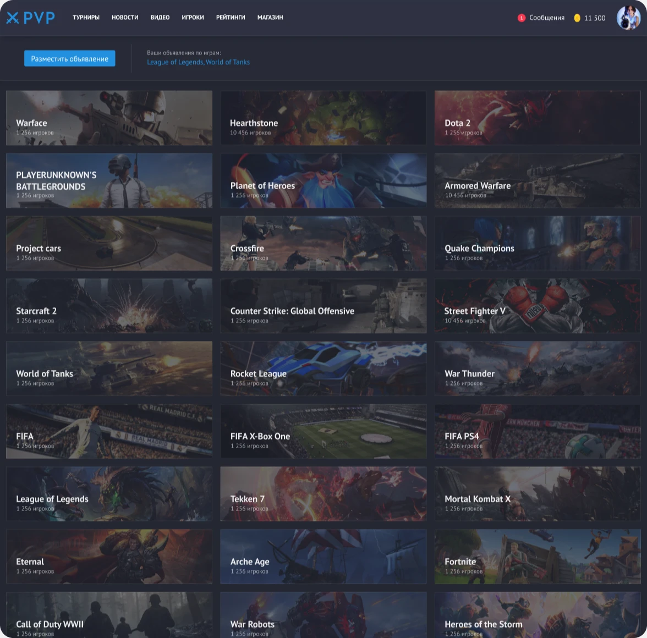The width and height of the screenshot is (647, 638).
Task: Open the user profile avatar
Action: (x=628, y=18)
